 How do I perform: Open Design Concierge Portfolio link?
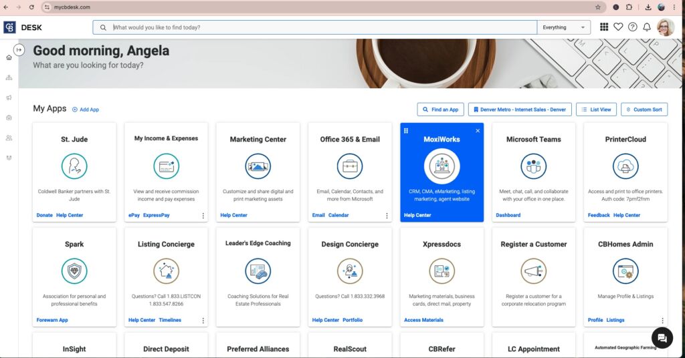[353, 320]
